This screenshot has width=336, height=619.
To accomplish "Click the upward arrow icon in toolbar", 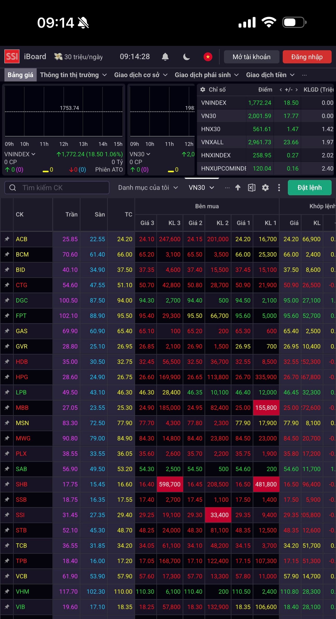I will click(238, 188).
